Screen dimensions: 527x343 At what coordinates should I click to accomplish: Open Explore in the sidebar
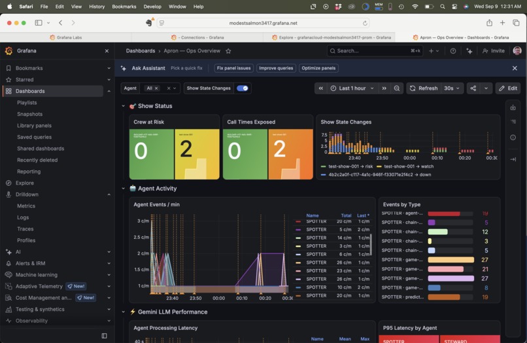(25, 183)
